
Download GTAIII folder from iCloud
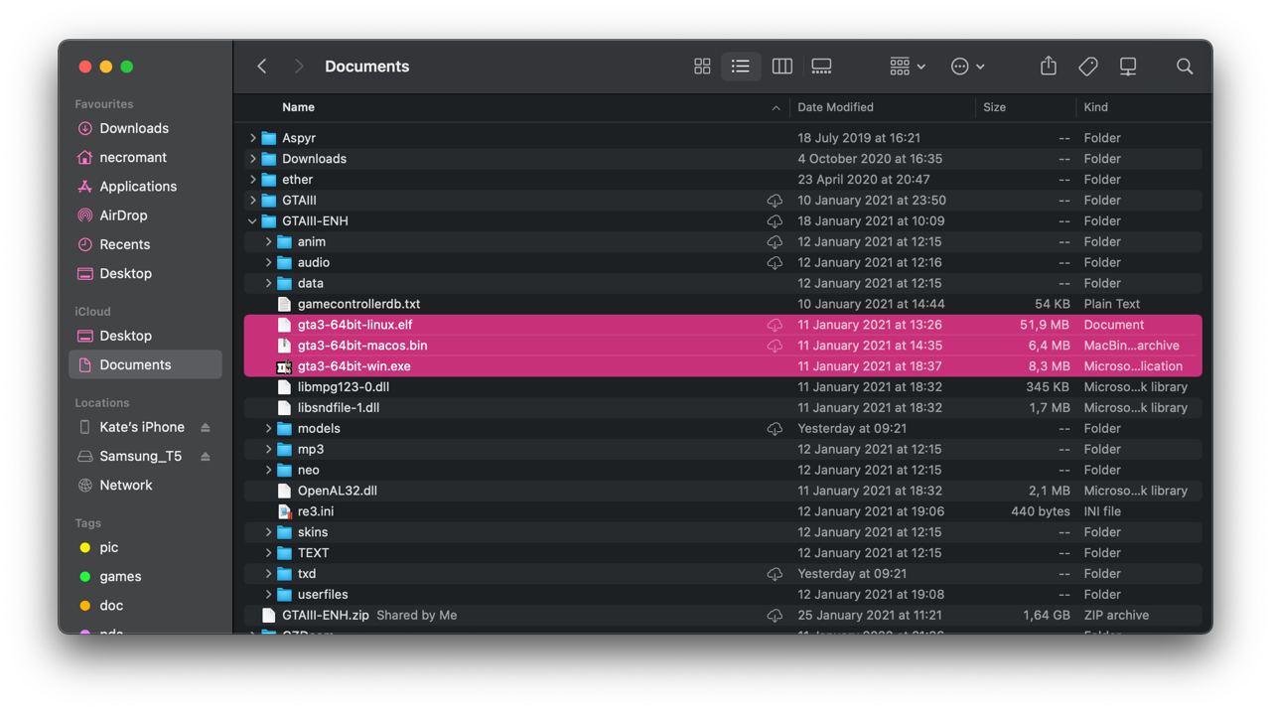pyautogui.click(x=775, y=201)
